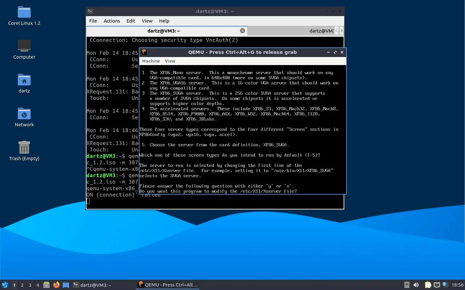
Task: Click the show desktop icon in taskbar
Action: tap(66, 285)
